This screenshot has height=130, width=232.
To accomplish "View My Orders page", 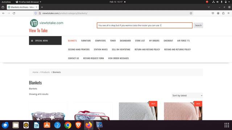I will (x=154, y=41).
